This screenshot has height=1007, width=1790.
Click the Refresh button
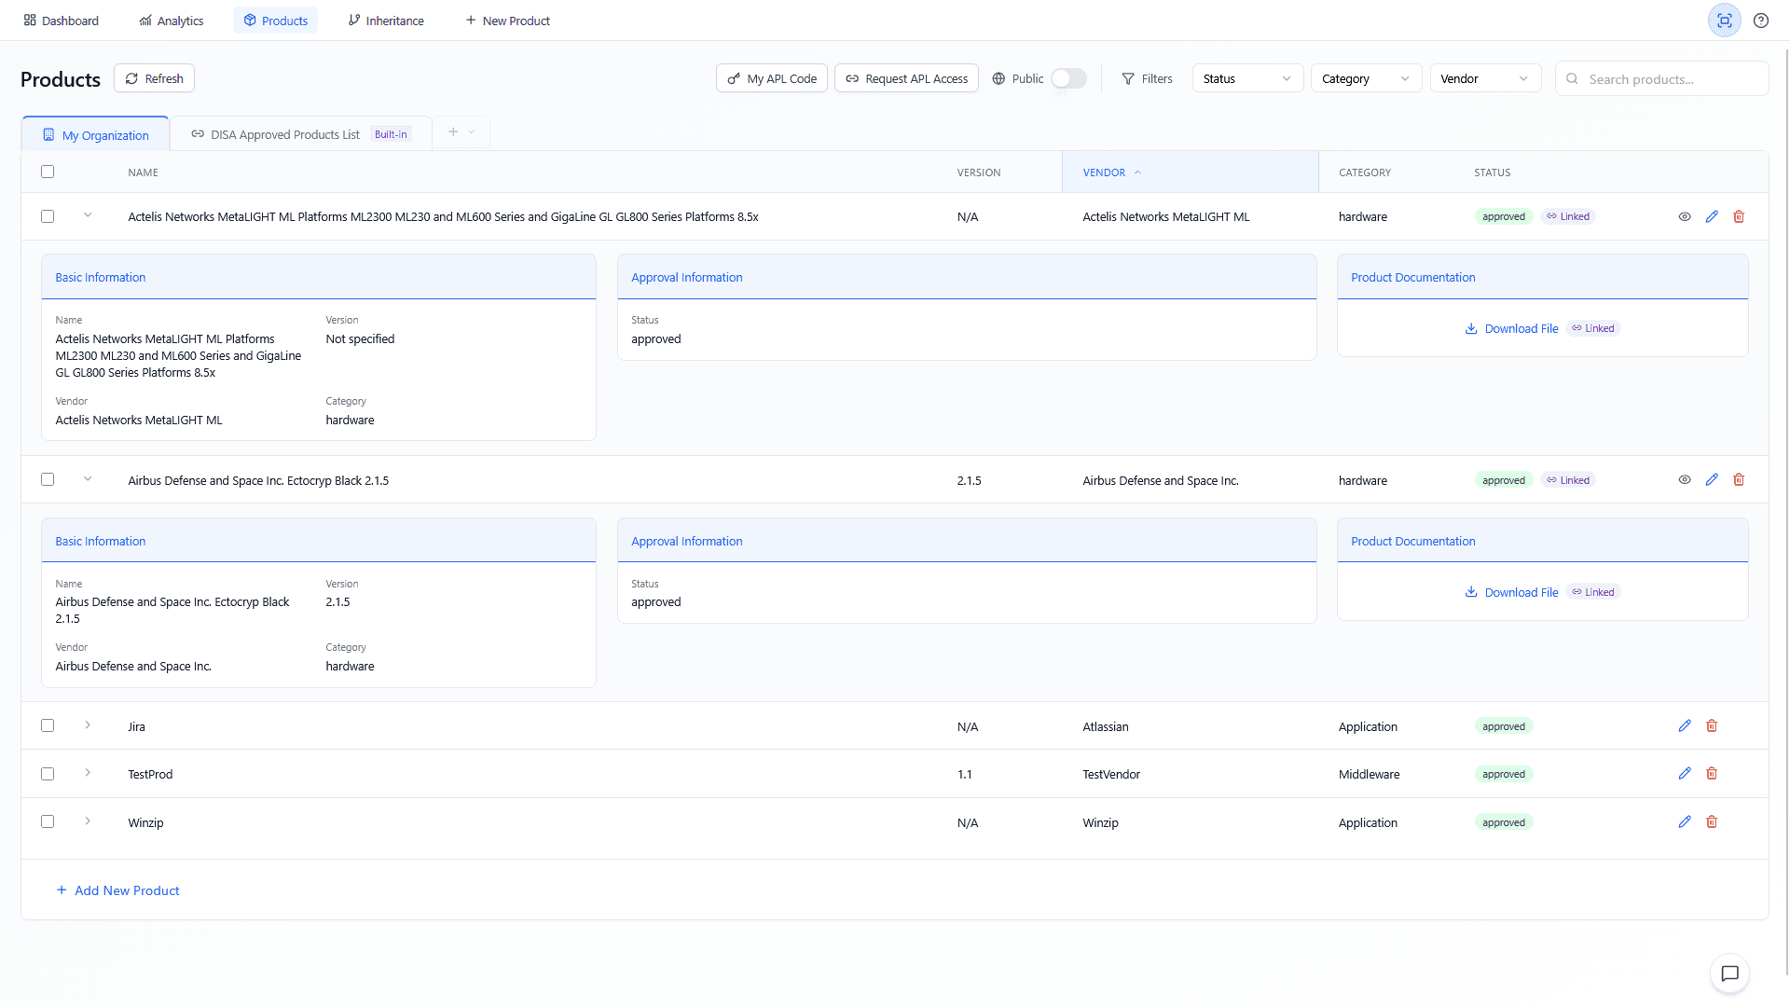154,79
